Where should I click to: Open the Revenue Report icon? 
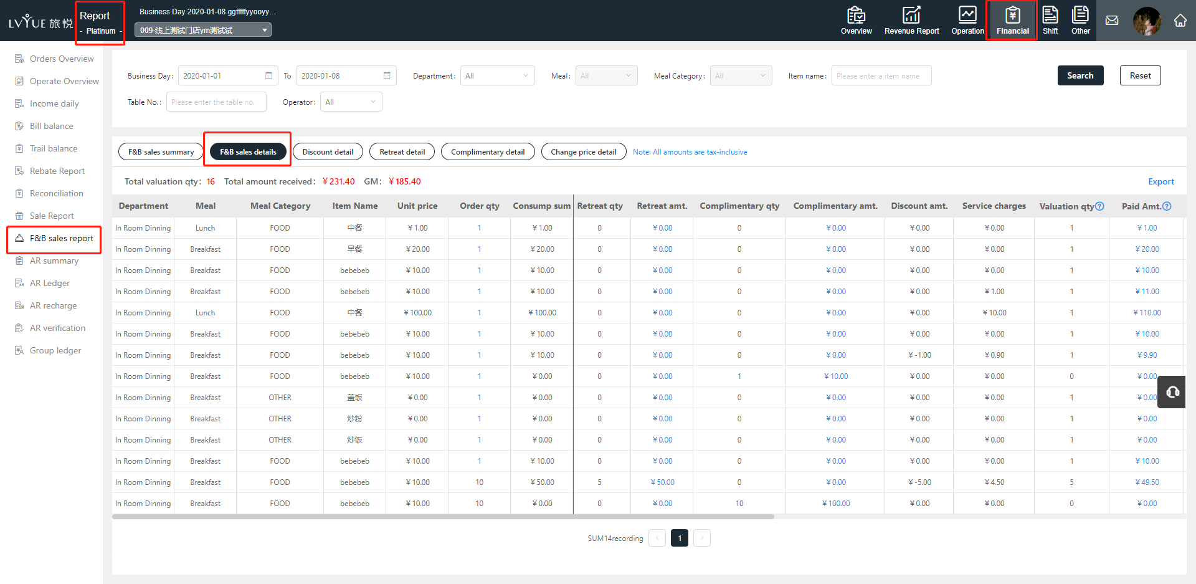click(x=911, y=21)
